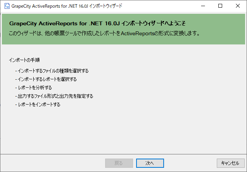Screen dimensions: 247x172
Task: Click step インポートするレポートを選択する
Action: tap(46, 79)
